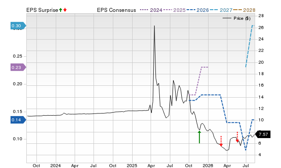Screen dimensions: 281x168
Task: Click the 18 label on price axis
Action: coord(261,74)
